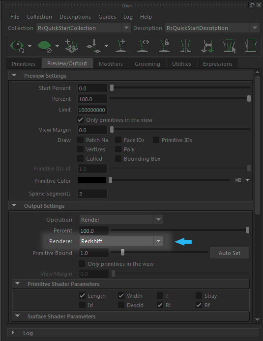
Task: Expand the Log section
Action: pyautogui.click(x=13, y=333)
